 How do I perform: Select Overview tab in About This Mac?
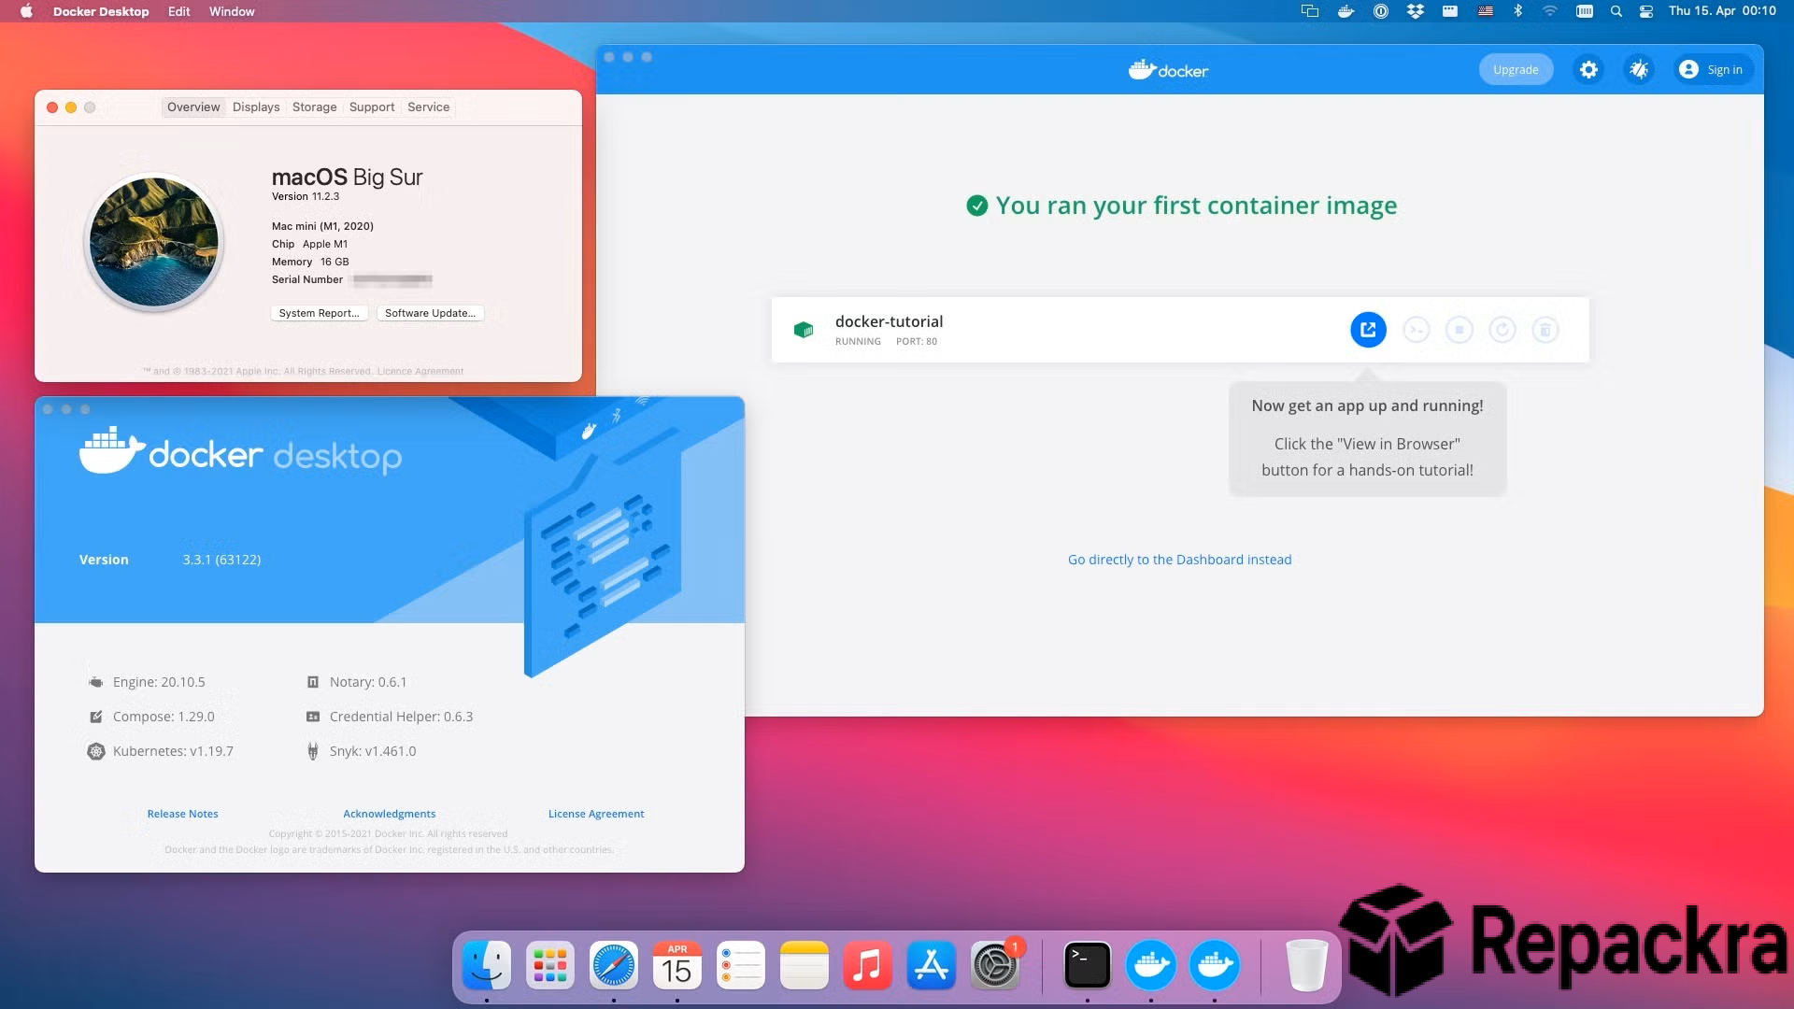193,107
